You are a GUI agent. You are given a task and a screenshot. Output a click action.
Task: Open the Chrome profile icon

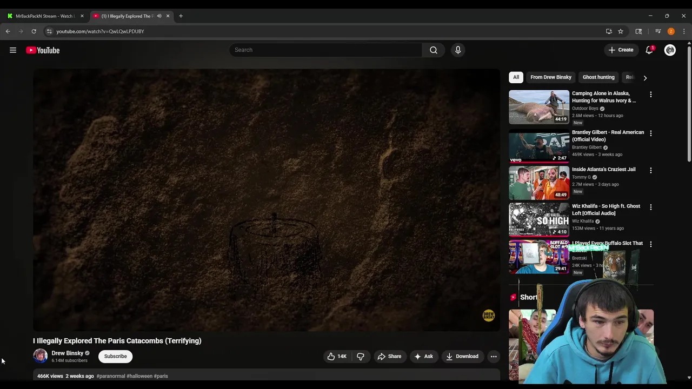pos(671,31)
